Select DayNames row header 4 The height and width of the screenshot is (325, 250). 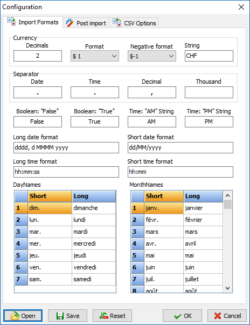point(21,243)
